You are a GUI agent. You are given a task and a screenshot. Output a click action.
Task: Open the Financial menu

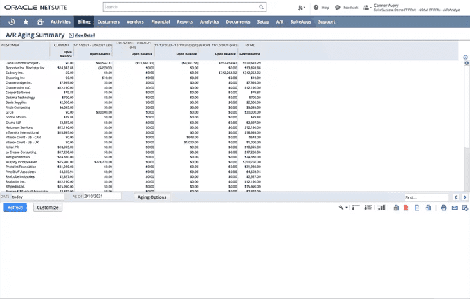click(160, 21)
